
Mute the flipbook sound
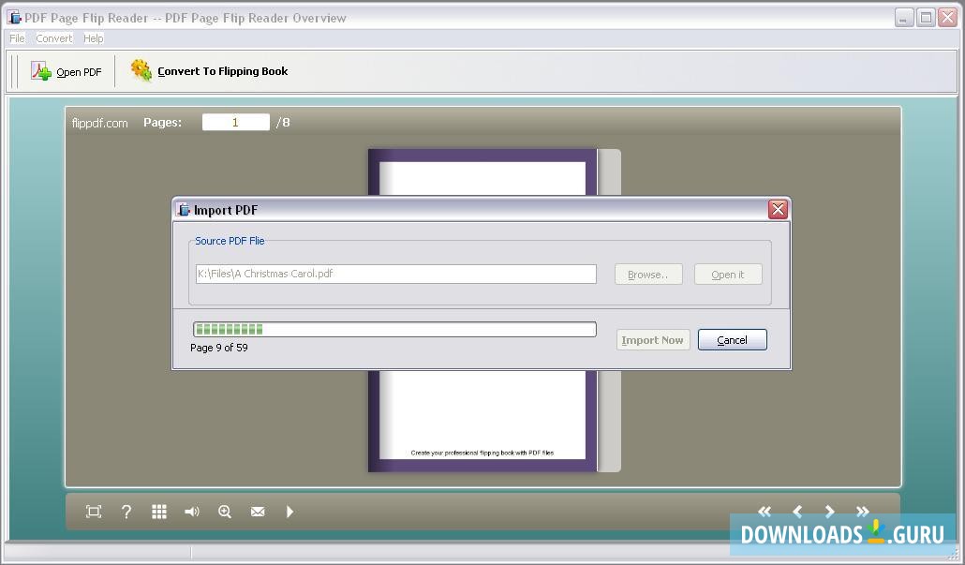191,512
